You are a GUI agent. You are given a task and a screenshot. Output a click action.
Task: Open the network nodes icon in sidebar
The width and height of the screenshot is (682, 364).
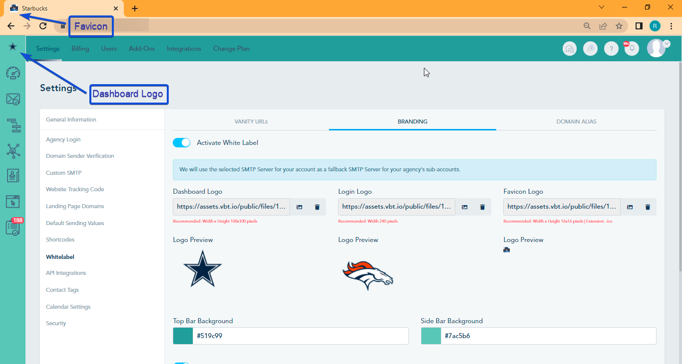tap(13, 150)
